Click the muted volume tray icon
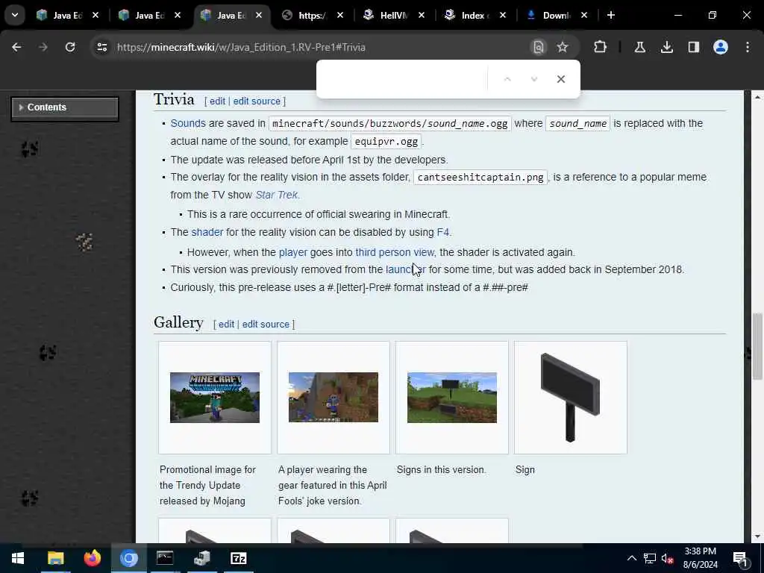 668,558
